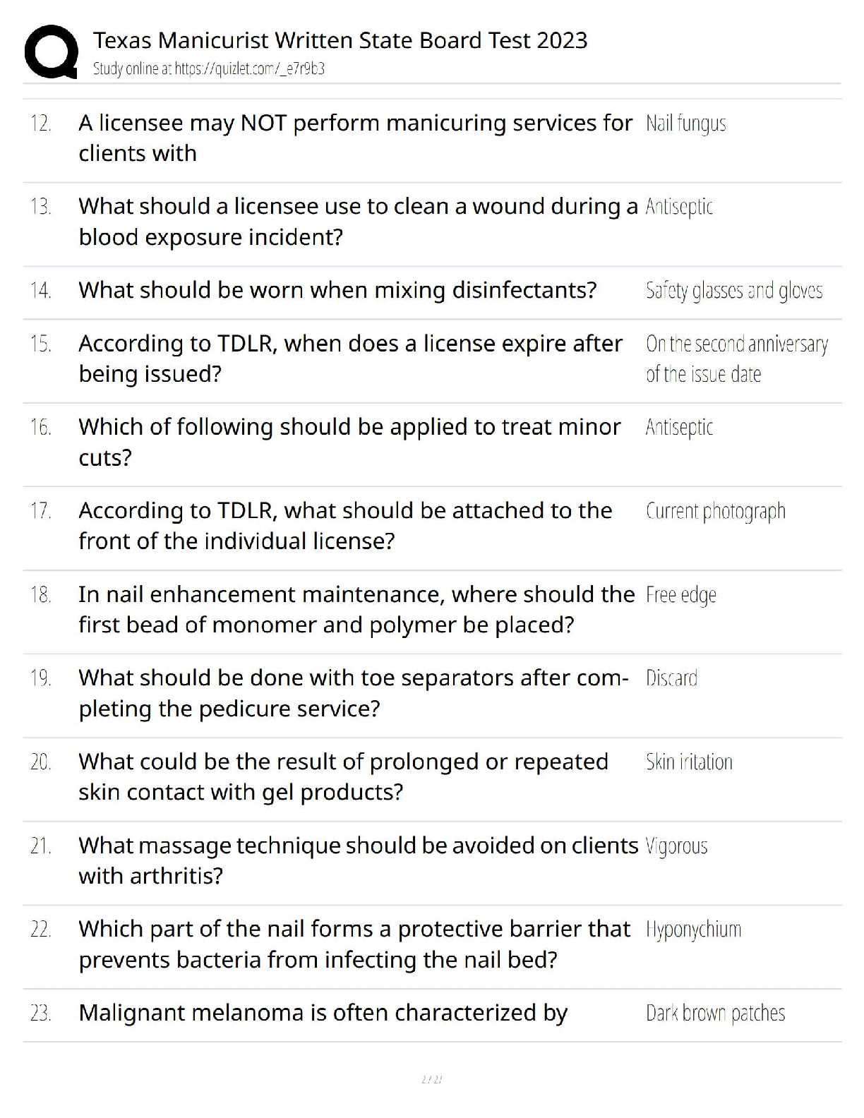This screenshot has width=864, height=1118.
Task: Click the Quizlet Q logo
Action: pyautogui.click(x=51, y=52)
